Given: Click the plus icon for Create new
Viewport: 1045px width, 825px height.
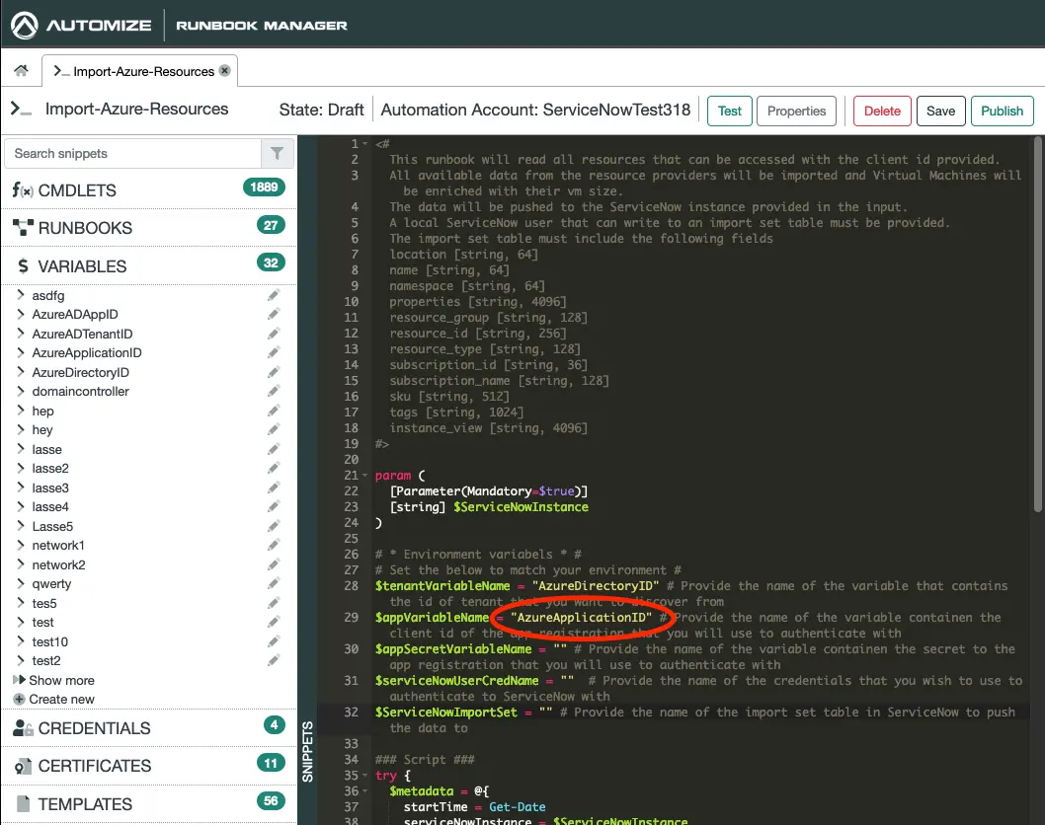Looking at the screenshot, I should [20, 699].
